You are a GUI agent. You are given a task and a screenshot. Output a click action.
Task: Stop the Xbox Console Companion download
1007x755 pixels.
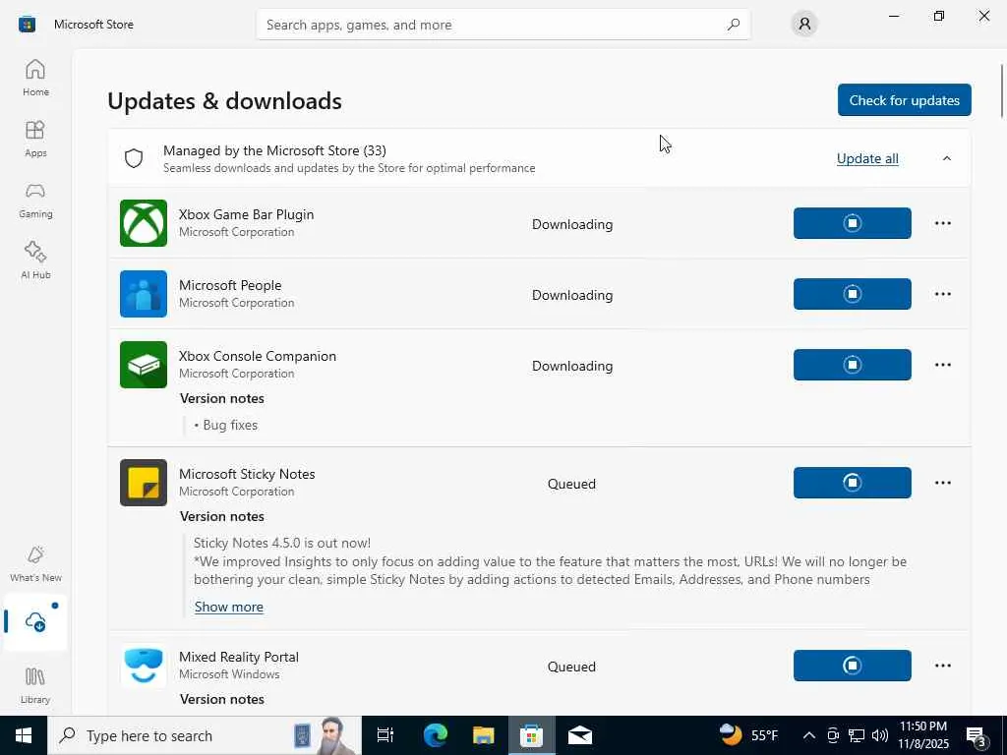pyautogui.click(x=853, y=365)
